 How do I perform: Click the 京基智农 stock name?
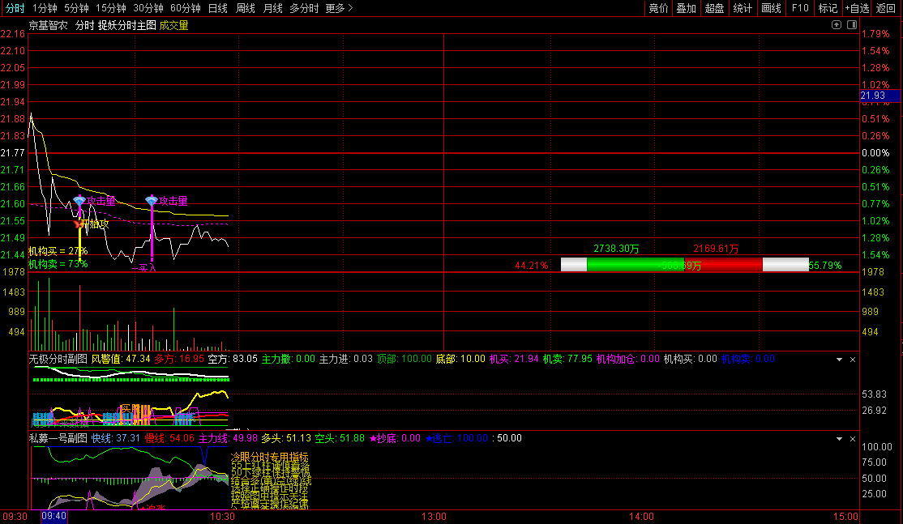click(x=49, y=25)
